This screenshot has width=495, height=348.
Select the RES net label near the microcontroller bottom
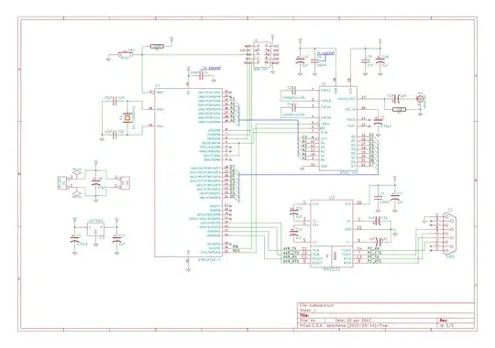tap(236, 251)
